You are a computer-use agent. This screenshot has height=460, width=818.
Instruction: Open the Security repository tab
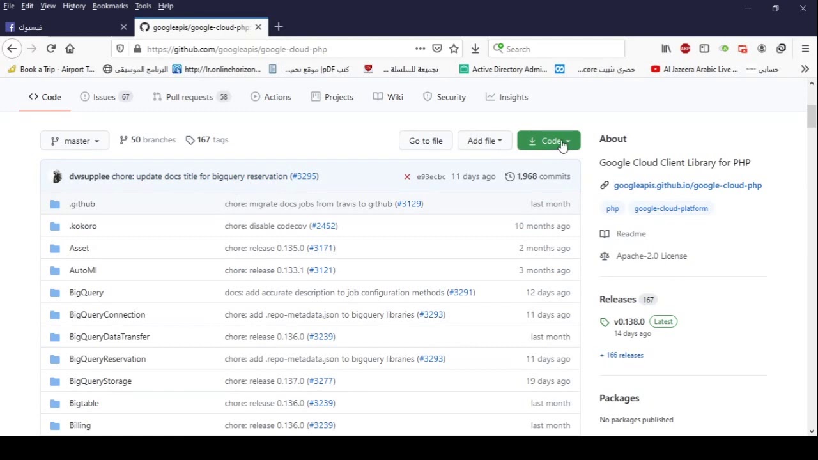(444, 97)
